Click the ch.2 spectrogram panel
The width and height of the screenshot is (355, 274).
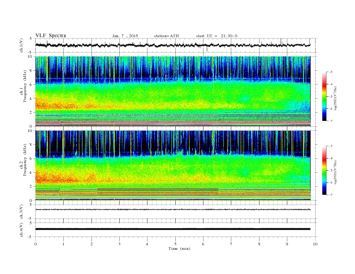click(x=173, y=166)
